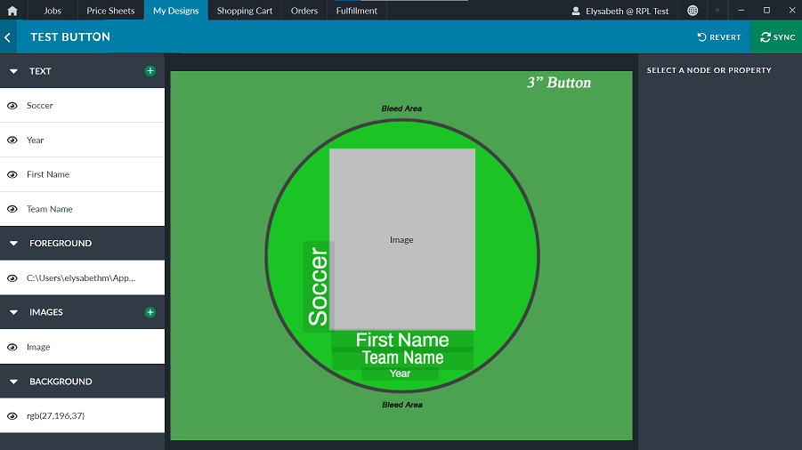Screen dimensions: 802x450
Task: Click the Revert button
Action: [x=719, y=37]
